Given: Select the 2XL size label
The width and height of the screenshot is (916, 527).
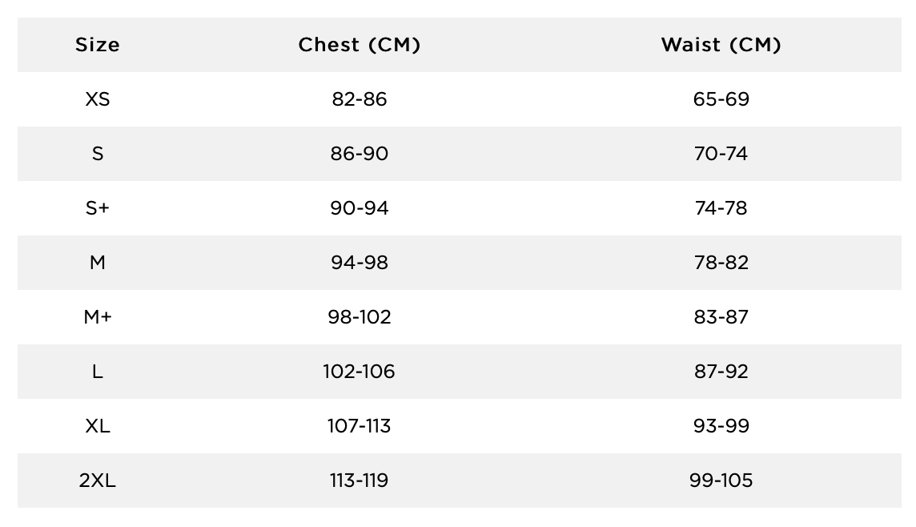Looking at the screenshot, I should pos(98,481).
